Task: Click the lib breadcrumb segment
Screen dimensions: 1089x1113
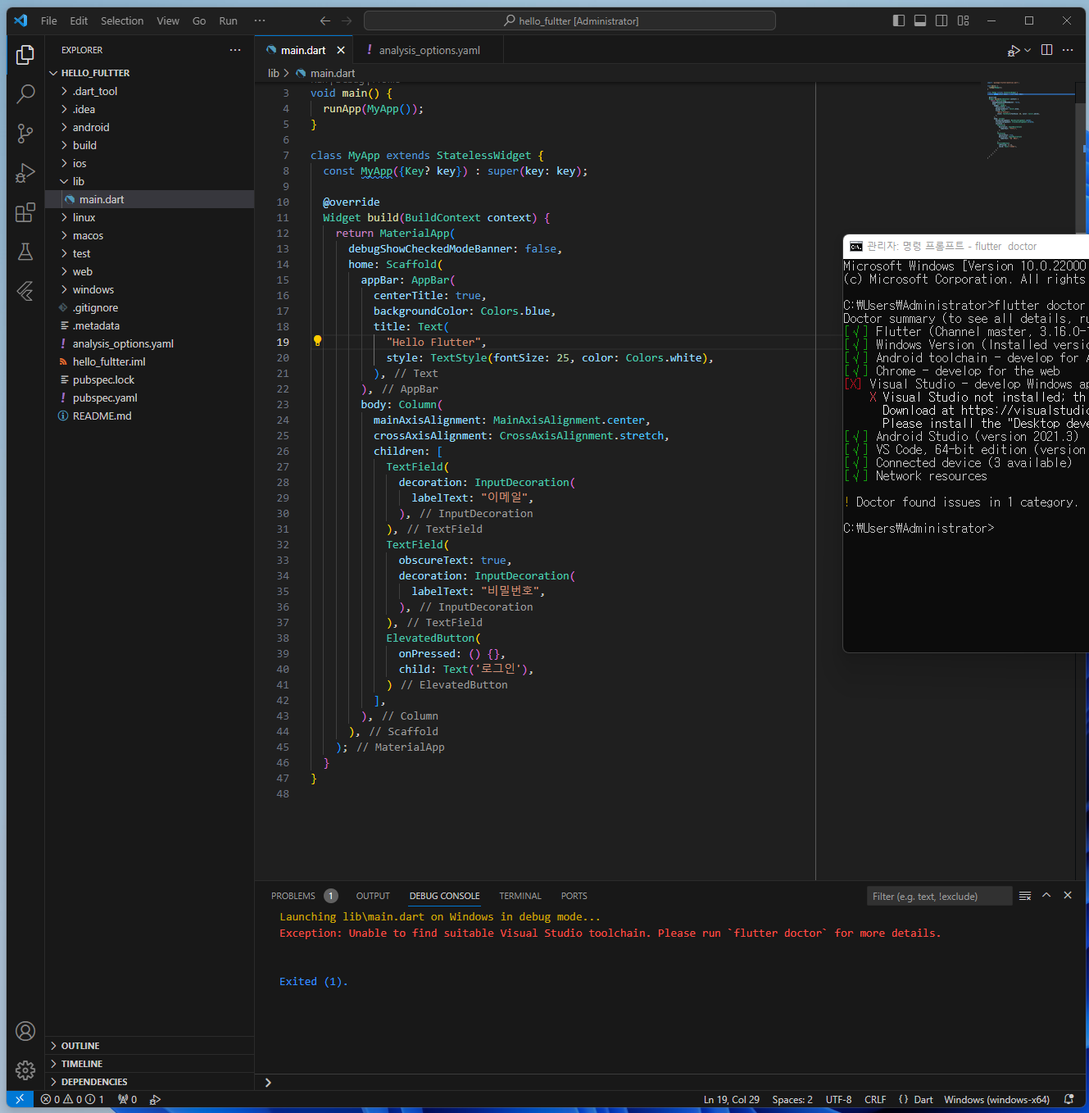Action: [274, 73]
